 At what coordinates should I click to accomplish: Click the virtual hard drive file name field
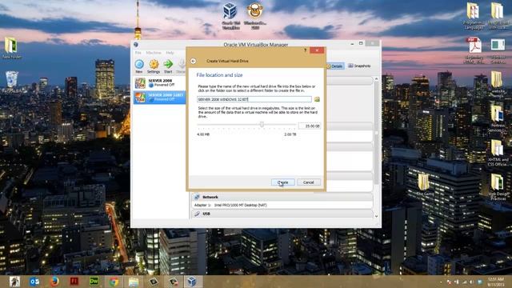(254, 99)
